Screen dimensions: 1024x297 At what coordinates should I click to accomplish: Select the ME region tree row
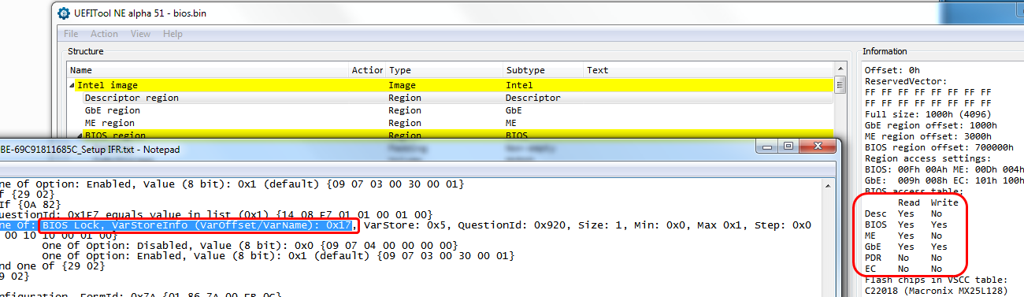tap(451, 123)
